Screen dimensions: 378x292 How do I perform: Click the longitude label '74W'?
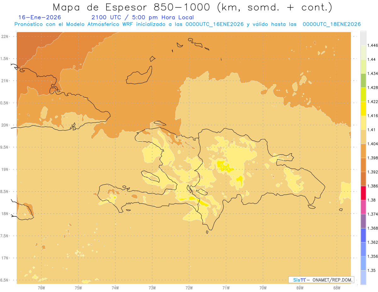pos(115,288)
